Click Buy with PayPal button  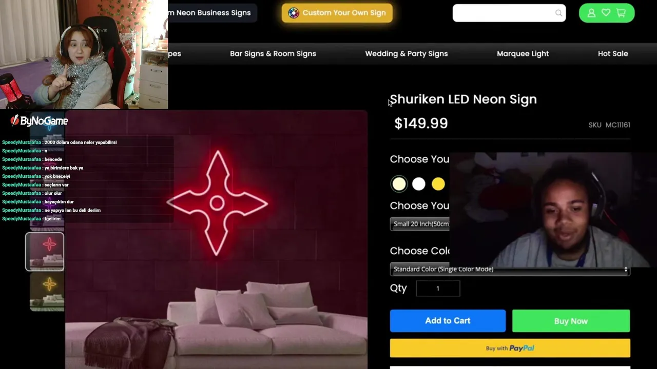pyautogui.click(x=510, y=348)
